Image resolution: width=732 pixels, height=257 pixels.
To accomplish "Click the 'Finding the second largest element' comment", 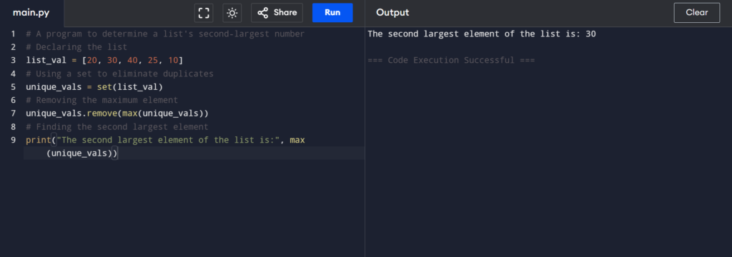I will pos(117,127).
